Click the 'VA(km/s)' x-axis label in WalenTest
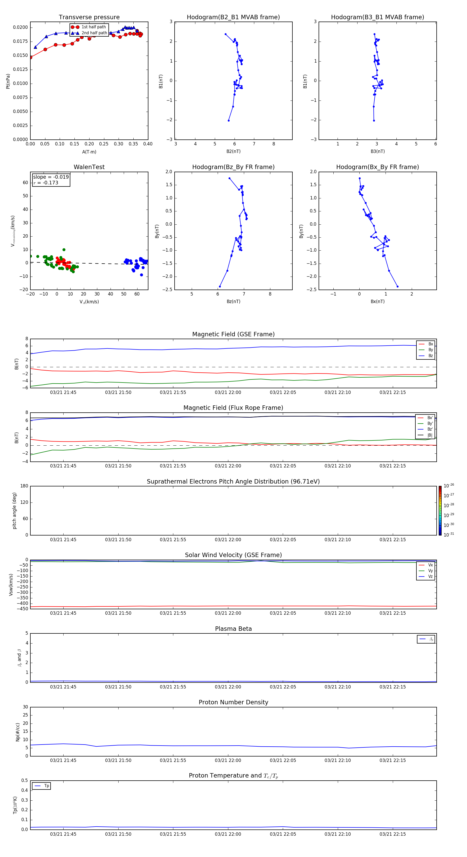Viewport: 467px width, 857px height. click(89, 302)
